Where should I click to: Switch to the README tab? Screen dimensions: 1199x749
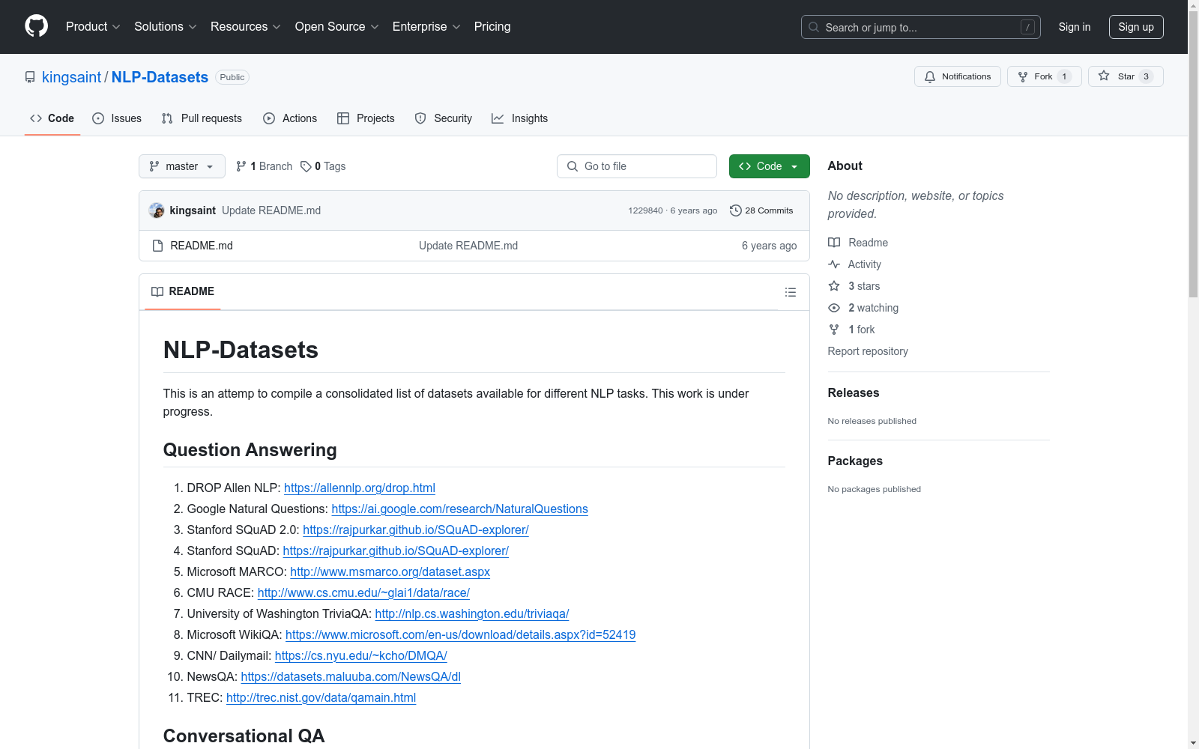tap(183, 291)
